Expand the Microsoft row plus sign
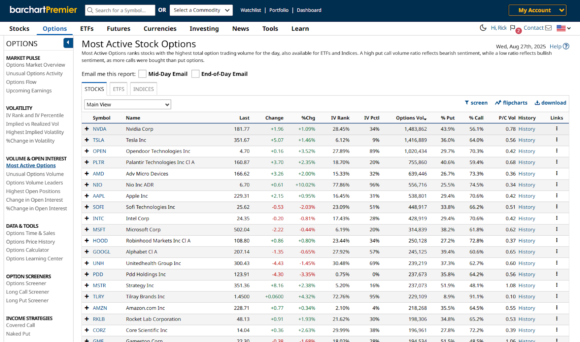The image size is (580, 342). pos(87,229)
